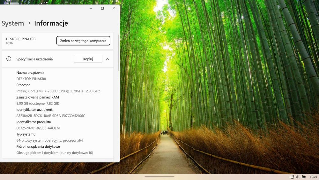Select product ID 00325-96101-82963-AAOEM

tap(38, 128)
